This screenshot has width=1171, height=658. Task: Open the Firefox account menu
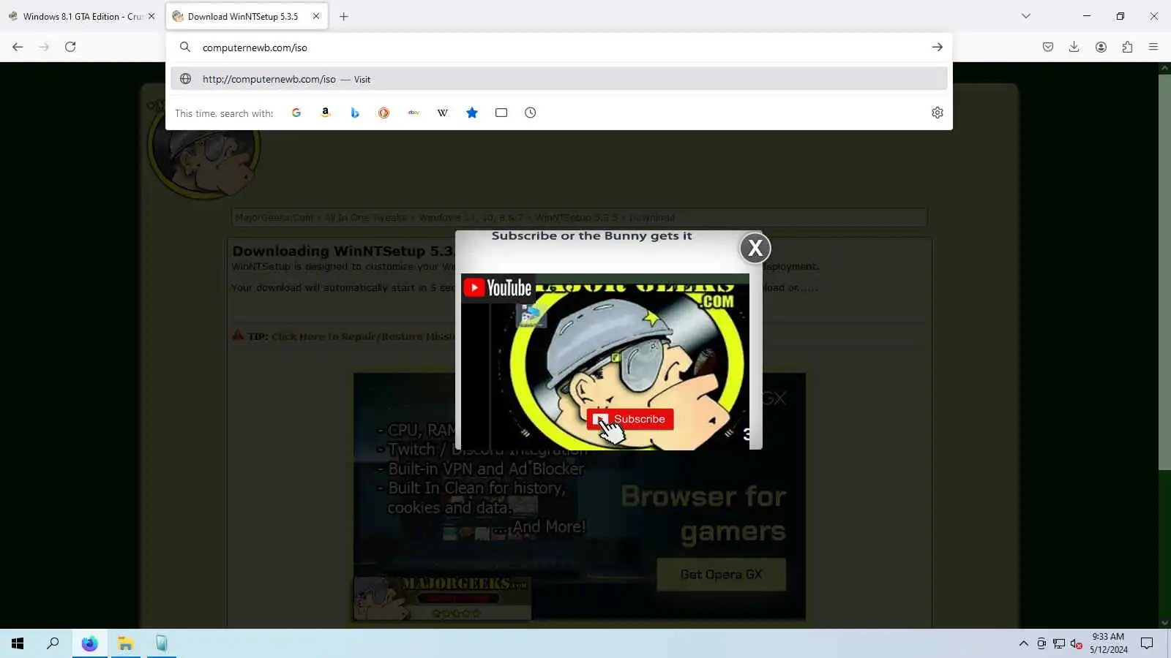[1101, 47]
